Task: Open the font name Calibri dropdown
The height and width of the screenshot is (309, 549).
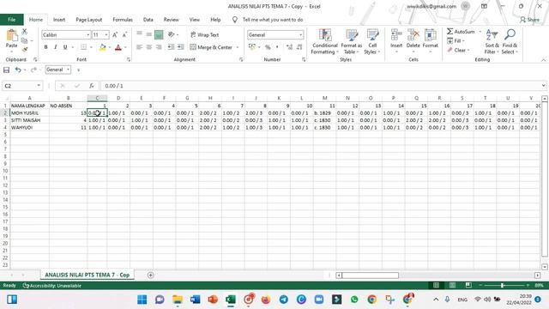Action: tap(88, 34)
